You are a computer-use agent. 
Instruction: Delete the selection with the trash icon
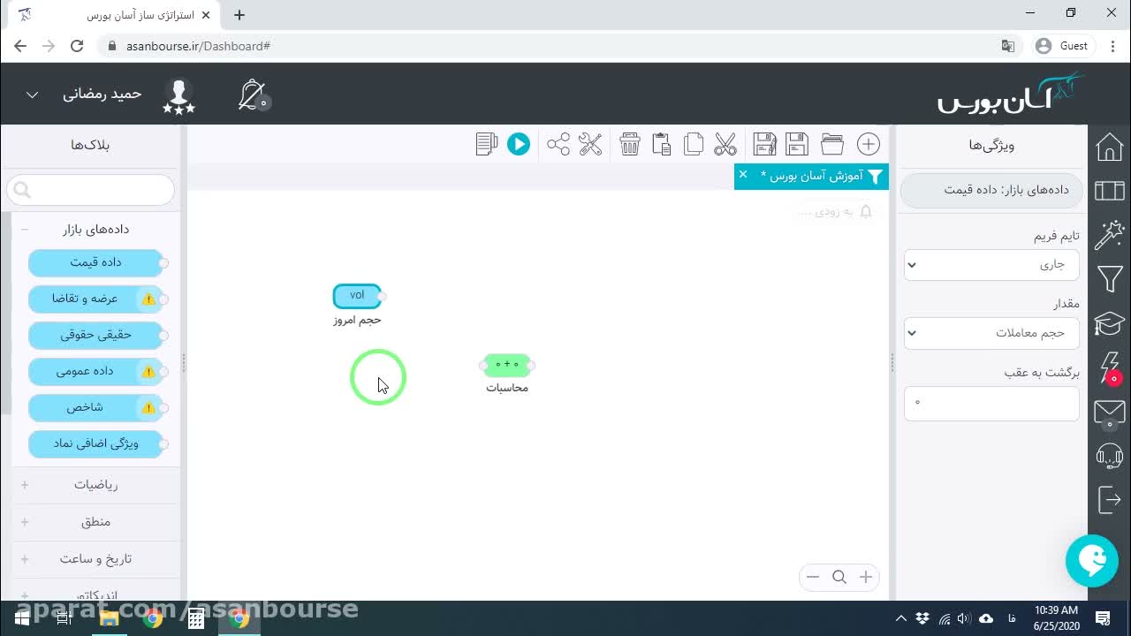pyautogui.click(x=630, y=144)
